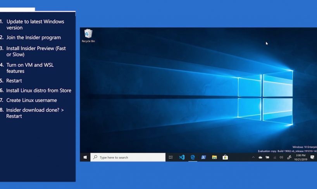Open OneDrive cloud tray icon
The height and width of the screenshot is (189, 317).
point(260,157)
